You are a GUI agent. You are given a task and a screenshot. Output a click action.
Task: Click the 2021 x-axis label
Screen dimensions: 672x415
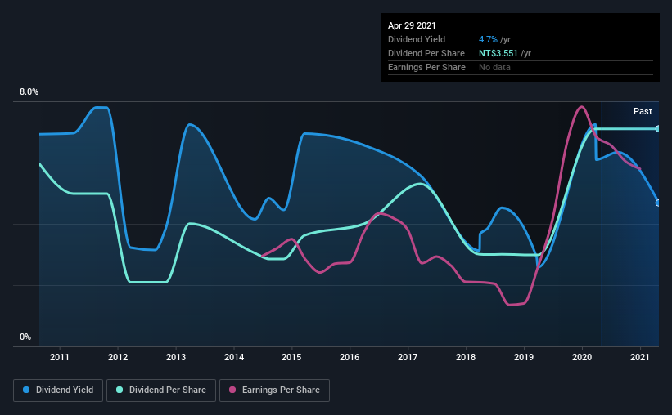640,357
